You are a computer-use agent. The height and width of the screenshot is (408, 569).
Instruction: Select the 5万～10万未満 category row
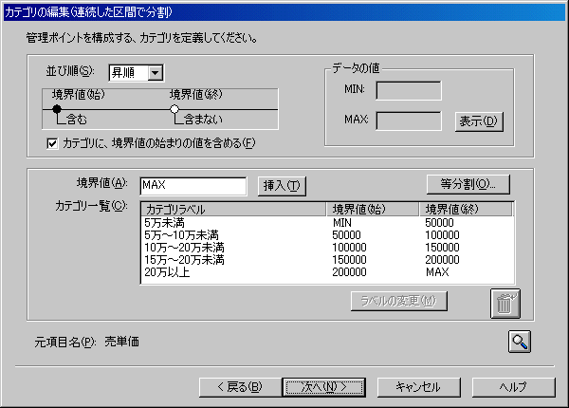327,235
